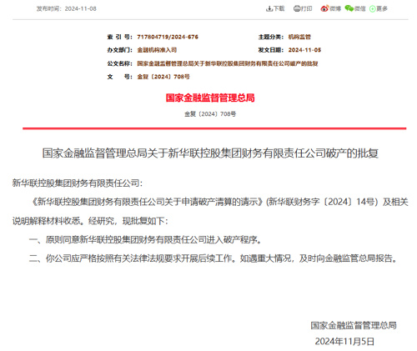Share via the Weibo (微博) icon
This screenshot has height=351, width=417.
(324, 8)
